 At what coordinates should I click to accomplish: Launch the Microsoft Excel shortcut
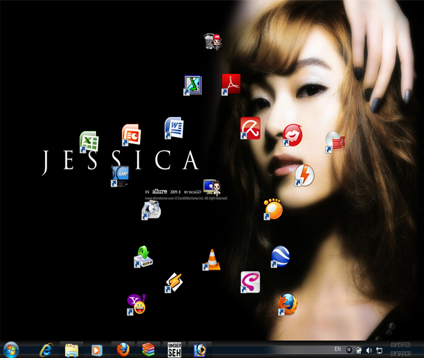coord(89,141)
